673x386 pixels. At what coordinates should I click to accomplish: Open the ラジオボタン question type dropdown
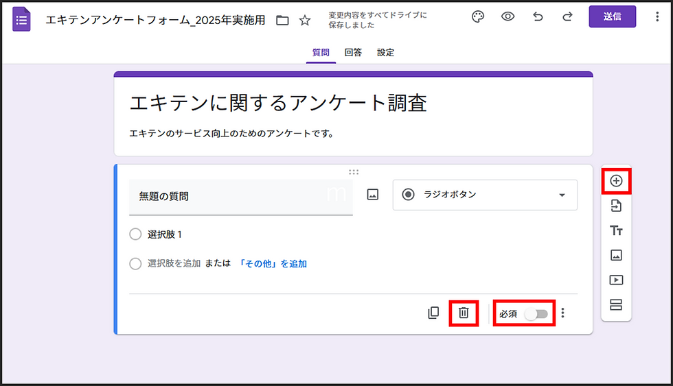pos(485,195)
